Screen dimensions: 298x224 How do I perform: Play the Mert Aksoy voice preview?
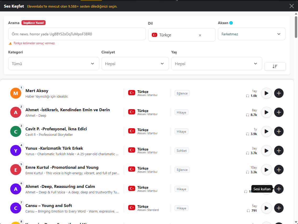pos(267,93)
